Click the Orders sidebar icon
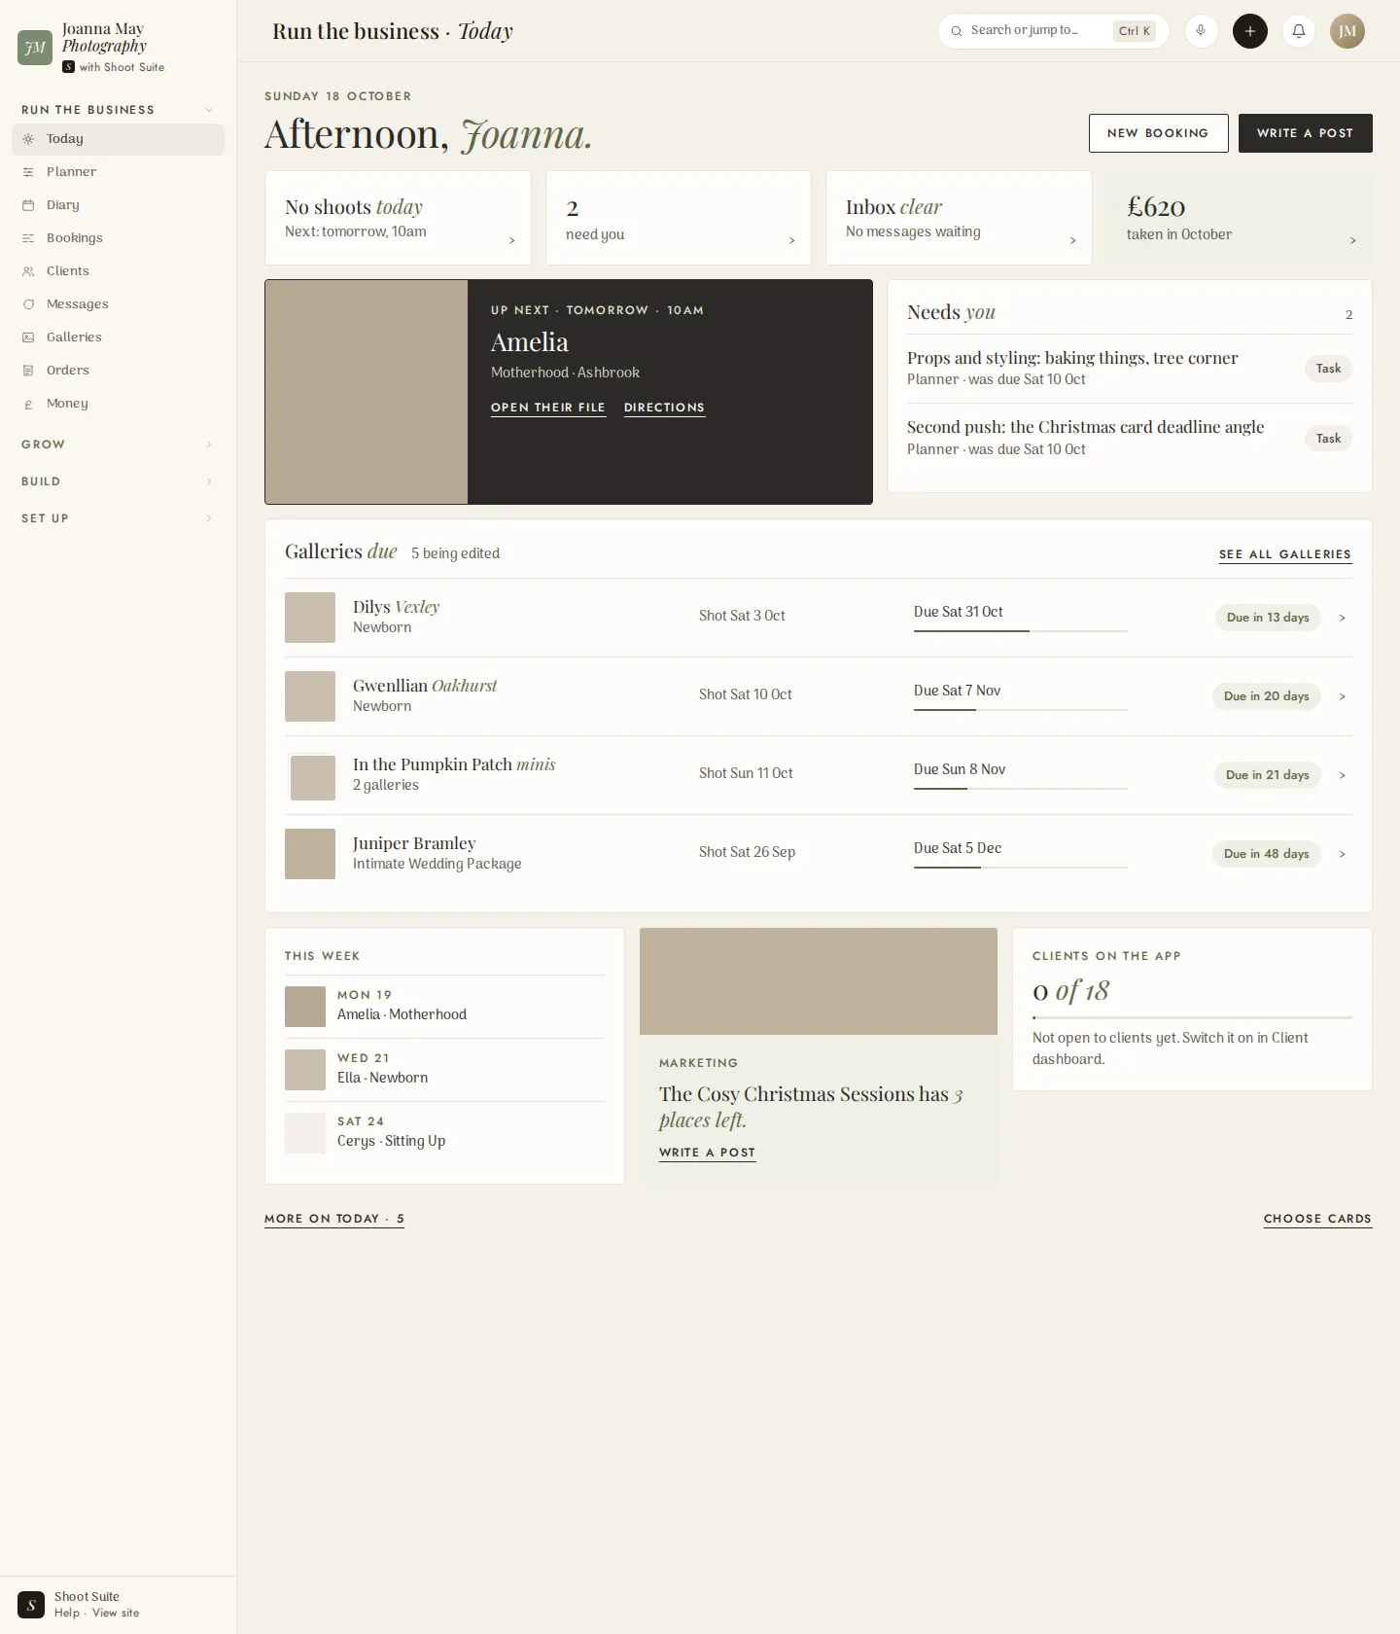This screenshot has width=1400, height=1634. pos(28,371)
